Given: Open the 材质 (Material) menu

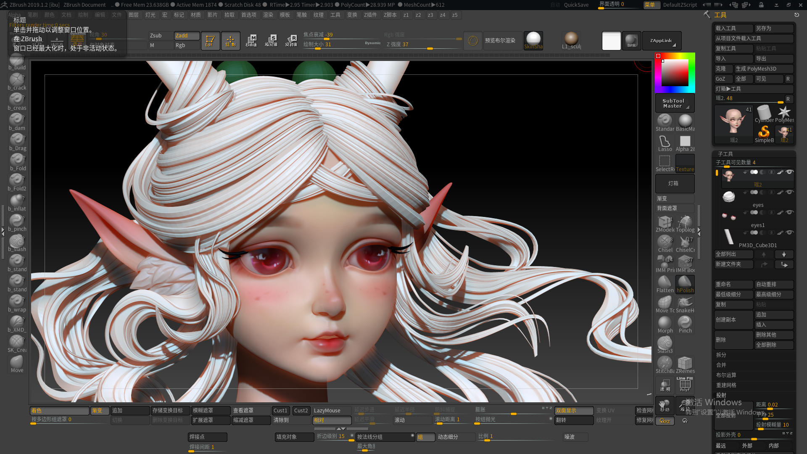Looking at the screenshot, I should click(196, 15).
